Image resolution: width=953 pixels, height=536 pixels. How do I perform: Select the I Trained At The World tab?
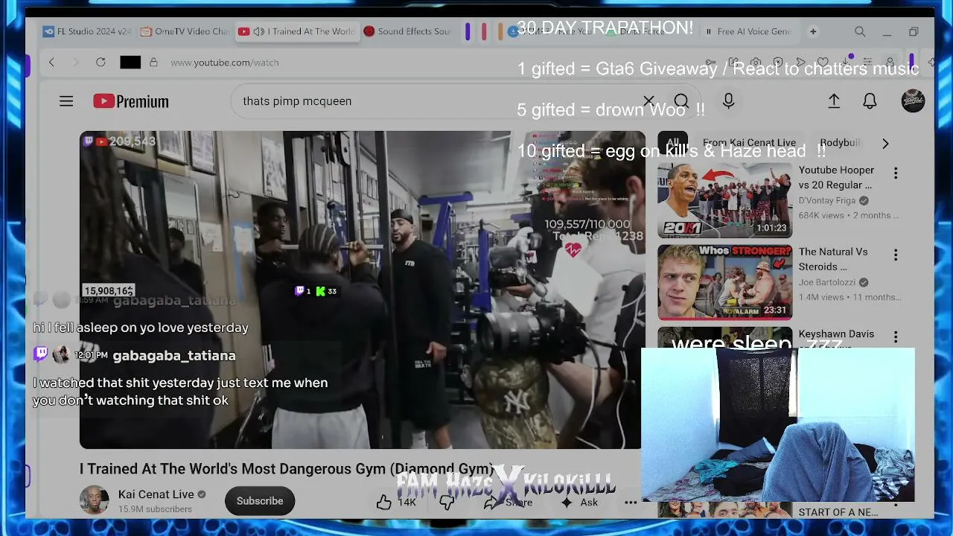click(296, 31)
